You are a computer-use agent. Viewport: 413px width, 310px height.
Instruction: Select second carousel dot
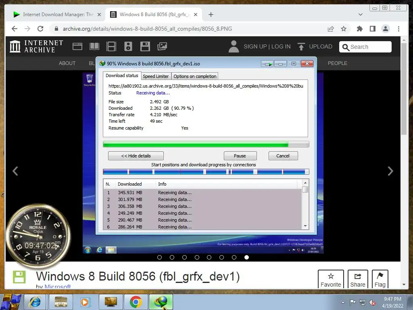[172, 257]
